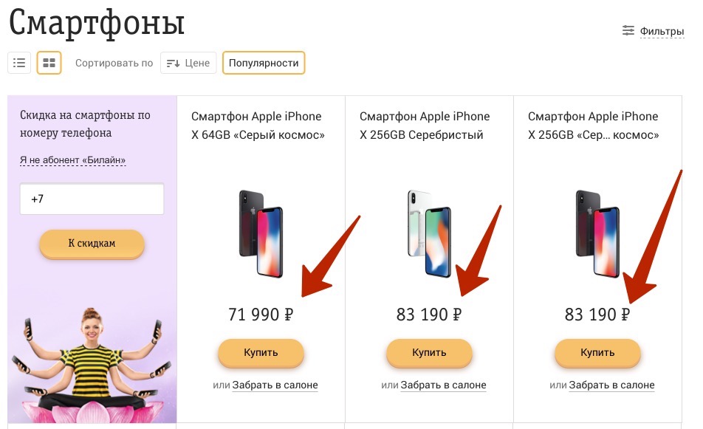This screenshot has height=429, width=703.
Task: Click iPhone X 64GB space gray image
Action: point(261,233)
